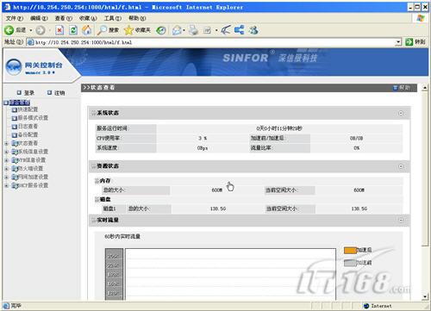Open the address bar dropdown arrow
This screenshot has height=311, width=431.
tap(398, 42)
